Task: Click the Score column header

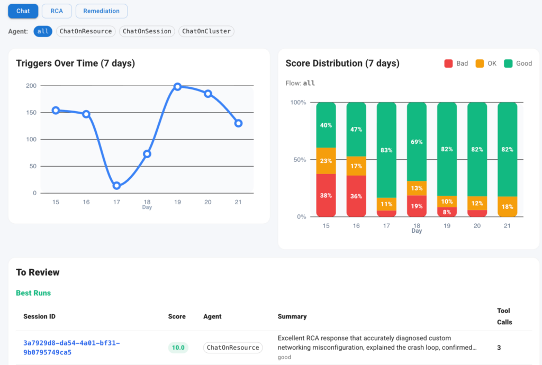Action: [x=177, y=317]
